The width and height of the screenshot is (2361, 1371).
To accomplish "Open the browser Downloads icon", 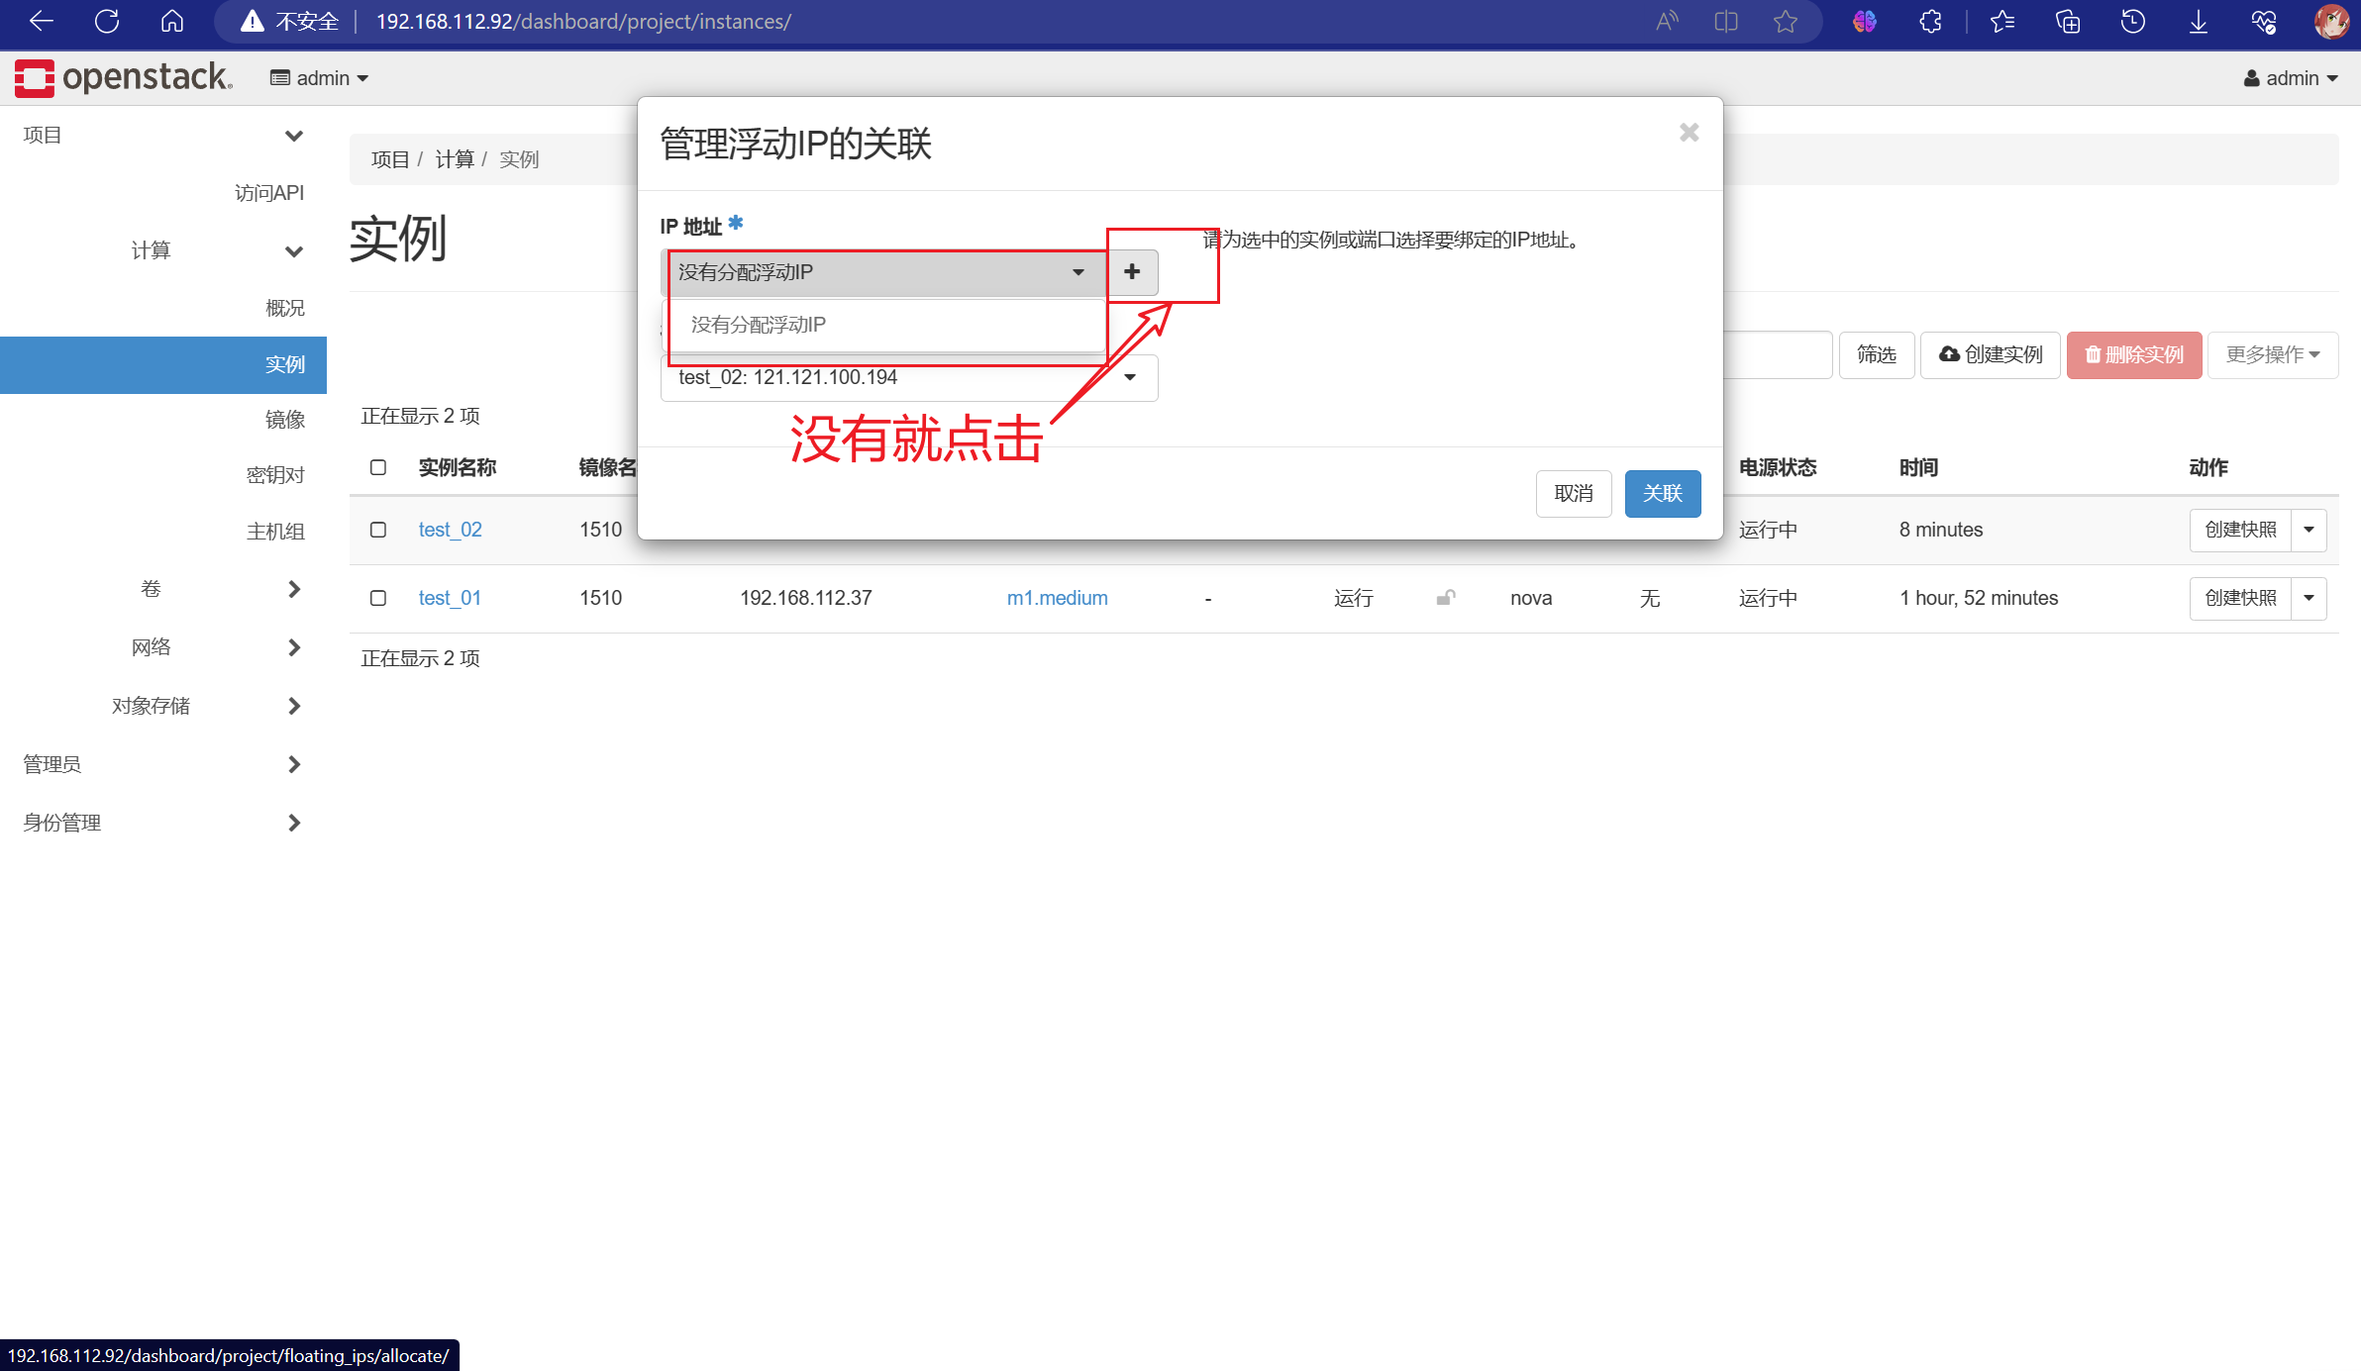I will tap(2198, 21).
